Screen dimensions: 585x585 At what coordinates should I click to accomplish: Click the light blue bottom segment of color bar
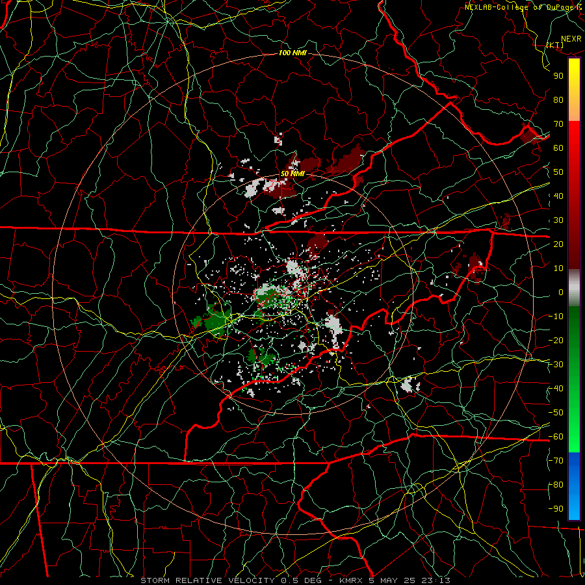574,506
